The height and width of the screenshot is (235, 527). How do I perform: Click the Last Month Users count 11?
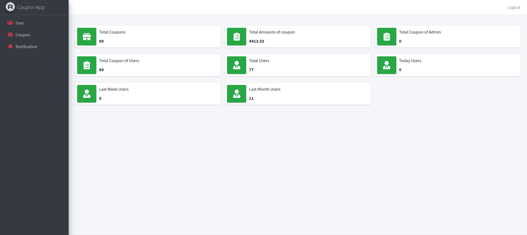tap(251, 98)
